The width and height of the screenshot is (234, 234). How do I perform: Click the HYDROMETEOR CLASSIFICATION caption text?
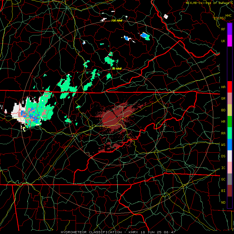point(91,232)
